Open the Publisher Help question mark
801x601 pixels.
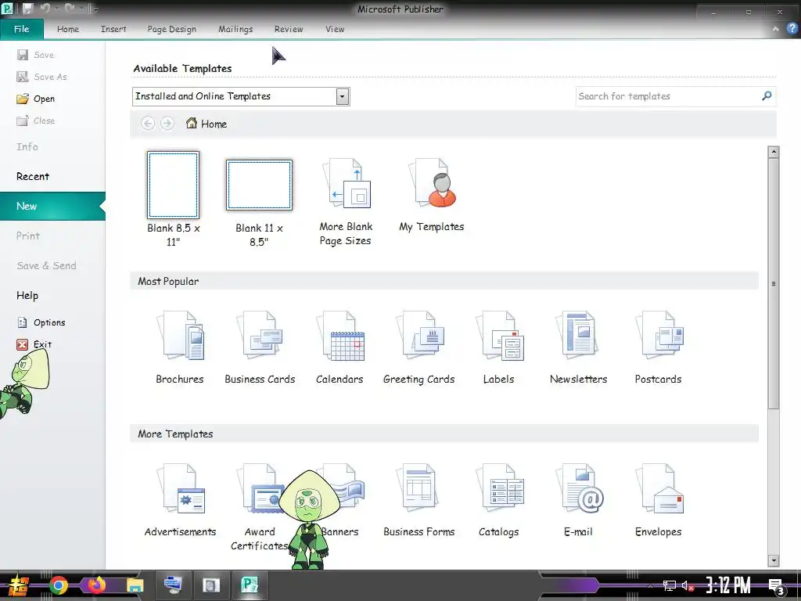(x=792, y=29)
